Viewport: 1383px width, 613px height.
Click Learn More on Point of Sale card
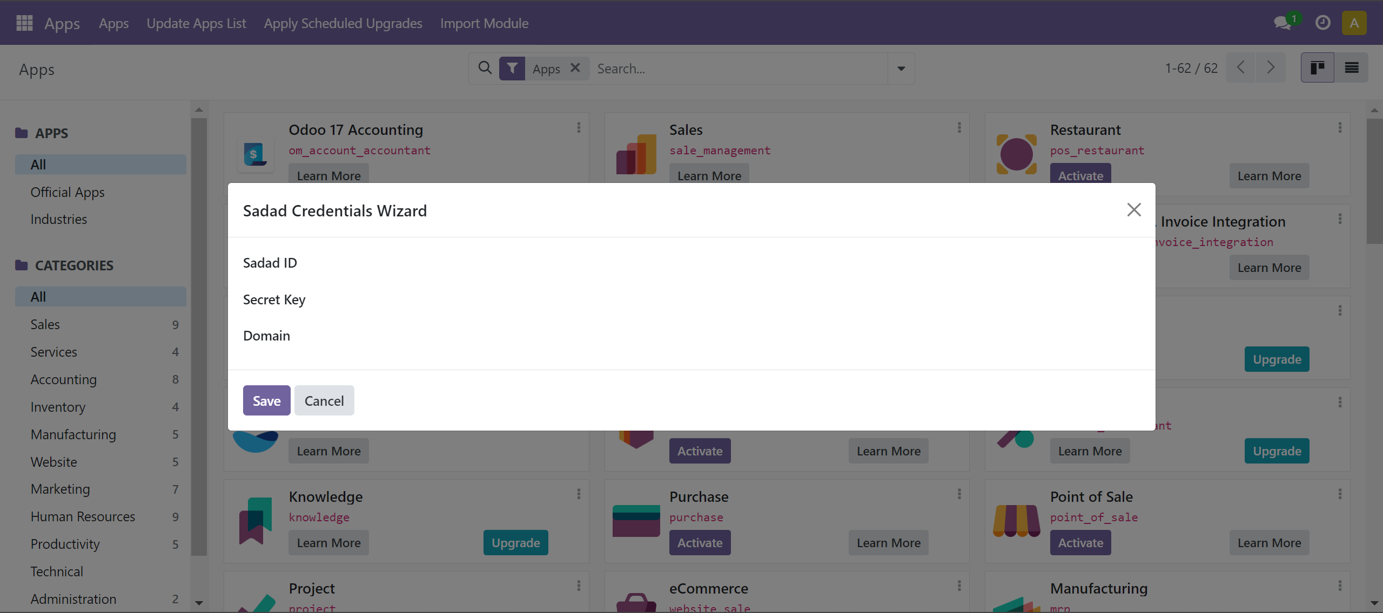(1270, 542)
